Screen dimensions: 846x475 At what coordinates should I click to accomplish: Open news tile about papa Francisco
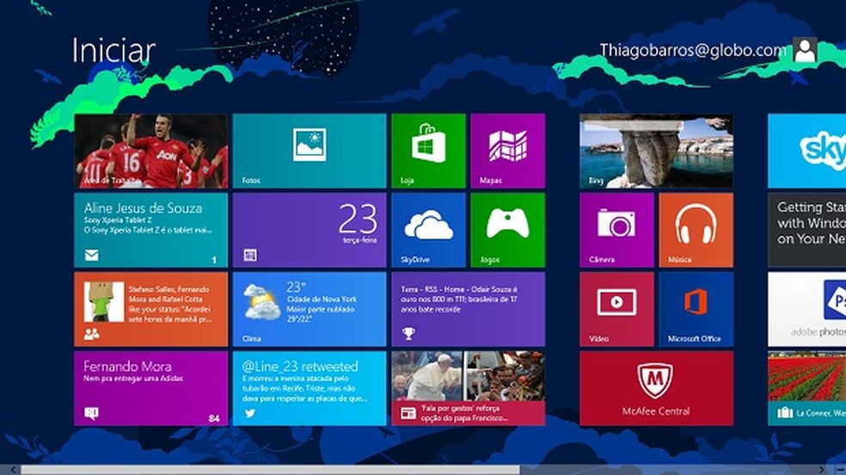[x=468, y=389]
